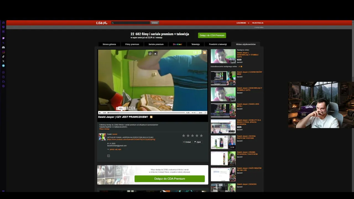Click the 'DZIADEK' video title link

(247, 184)
